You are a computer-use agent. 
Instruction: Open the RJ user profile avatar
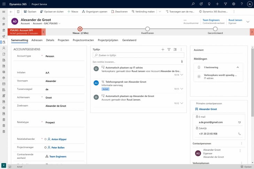point(250,4)
